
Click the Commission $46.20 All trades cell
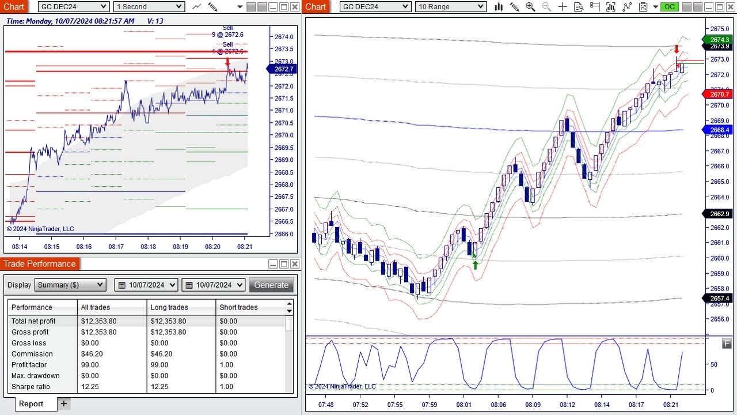[112, 354]
